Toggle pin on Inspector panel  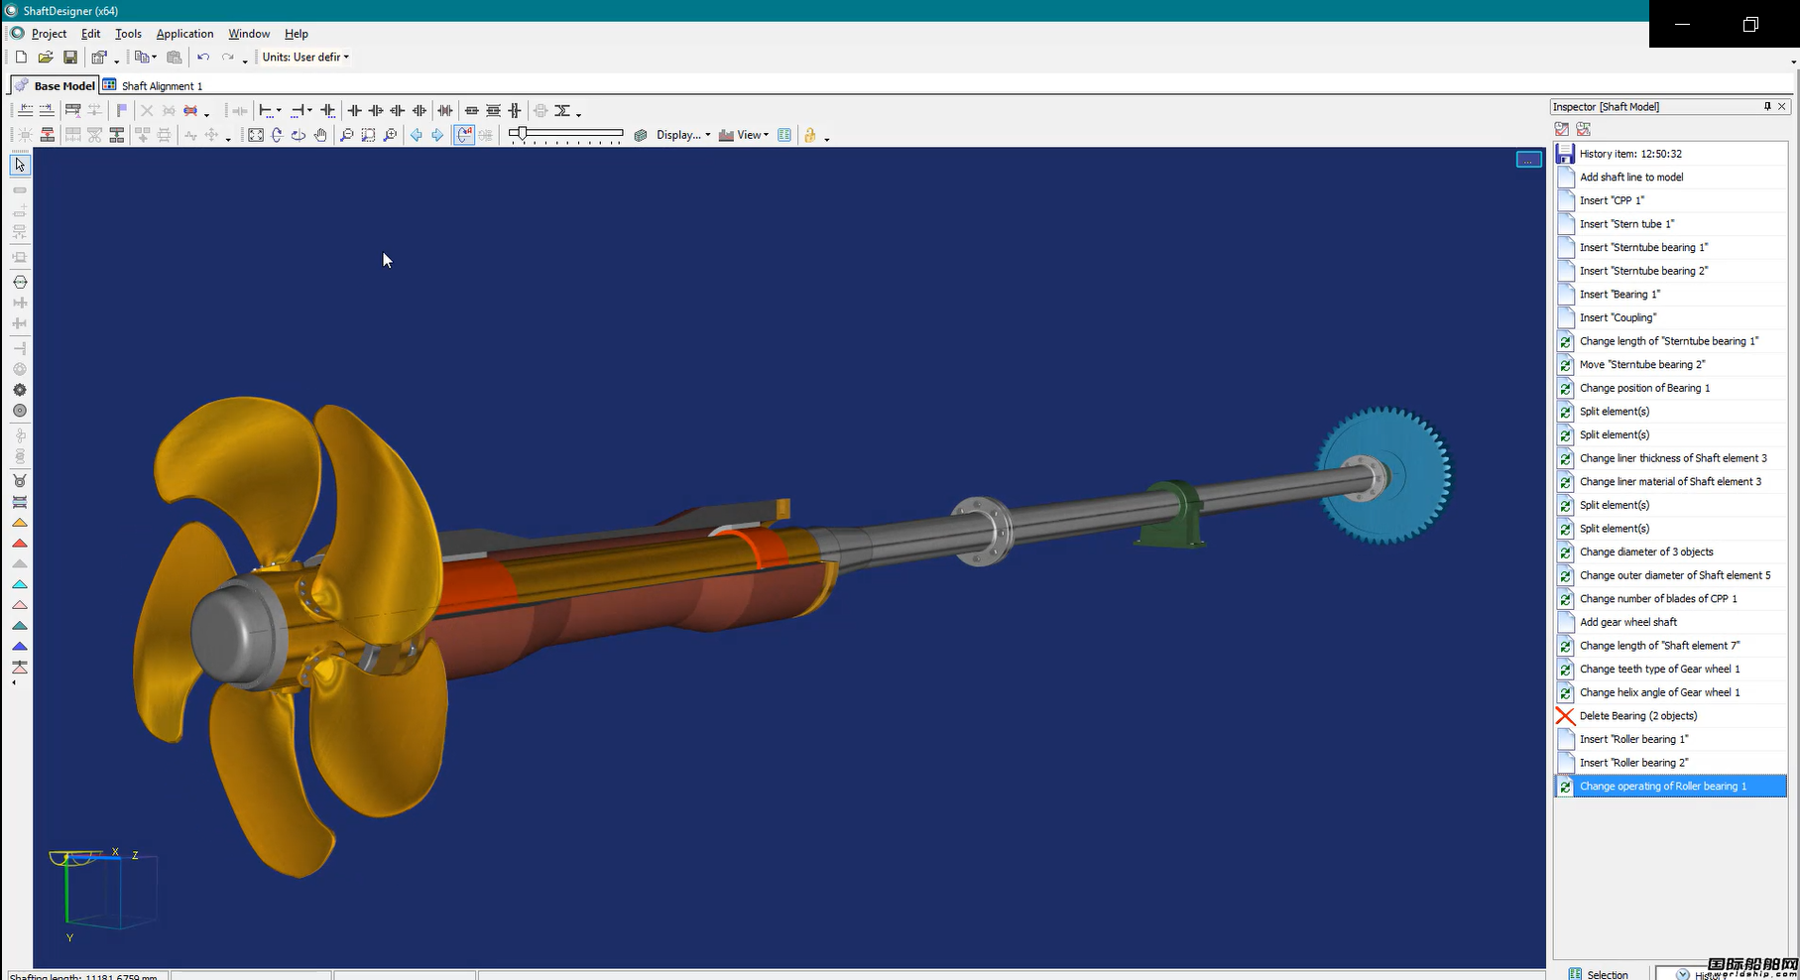(x=1766, y=106)
